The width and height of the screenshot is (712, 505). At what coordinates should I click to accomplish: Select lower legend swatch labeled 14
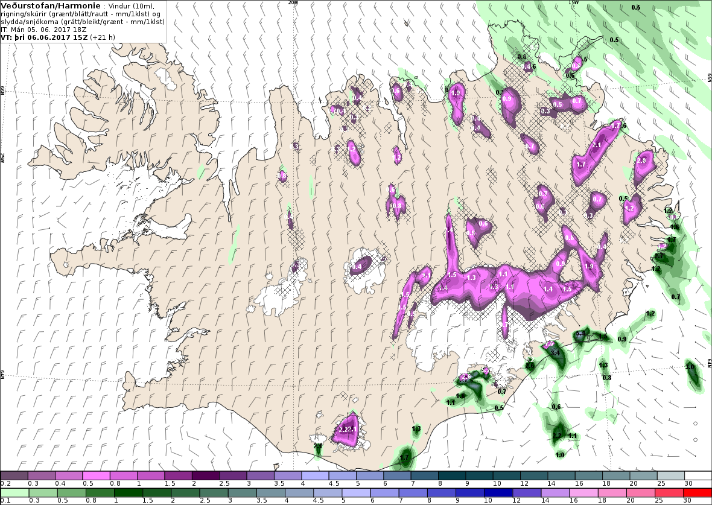555,493
